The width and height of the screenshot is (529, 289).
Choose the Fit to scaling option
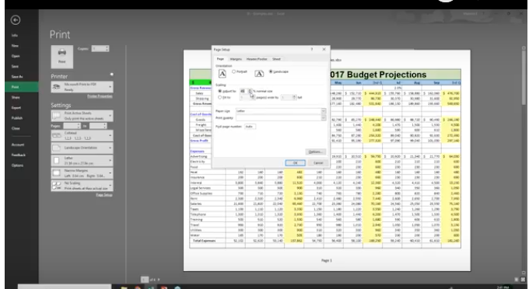220,97
